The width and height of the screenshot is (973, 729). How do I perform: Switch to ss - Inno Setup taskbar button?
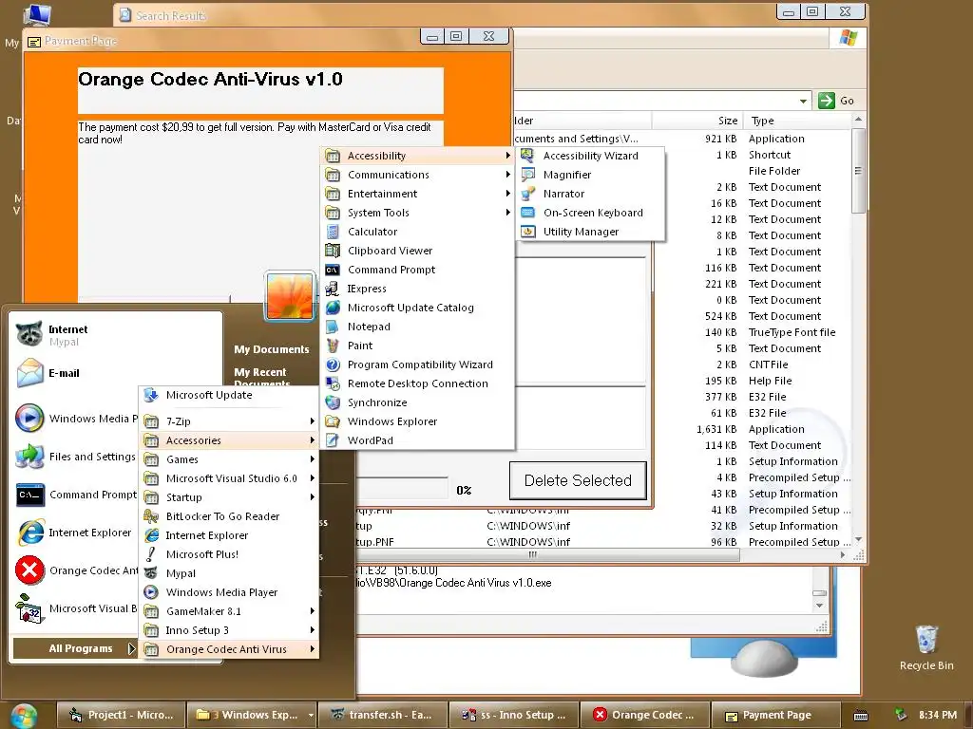pos(513,716)
